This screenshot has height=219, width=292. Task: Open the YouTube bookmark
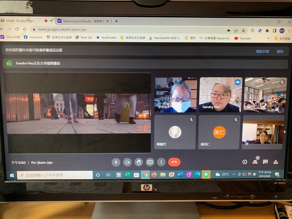point(242,38)
